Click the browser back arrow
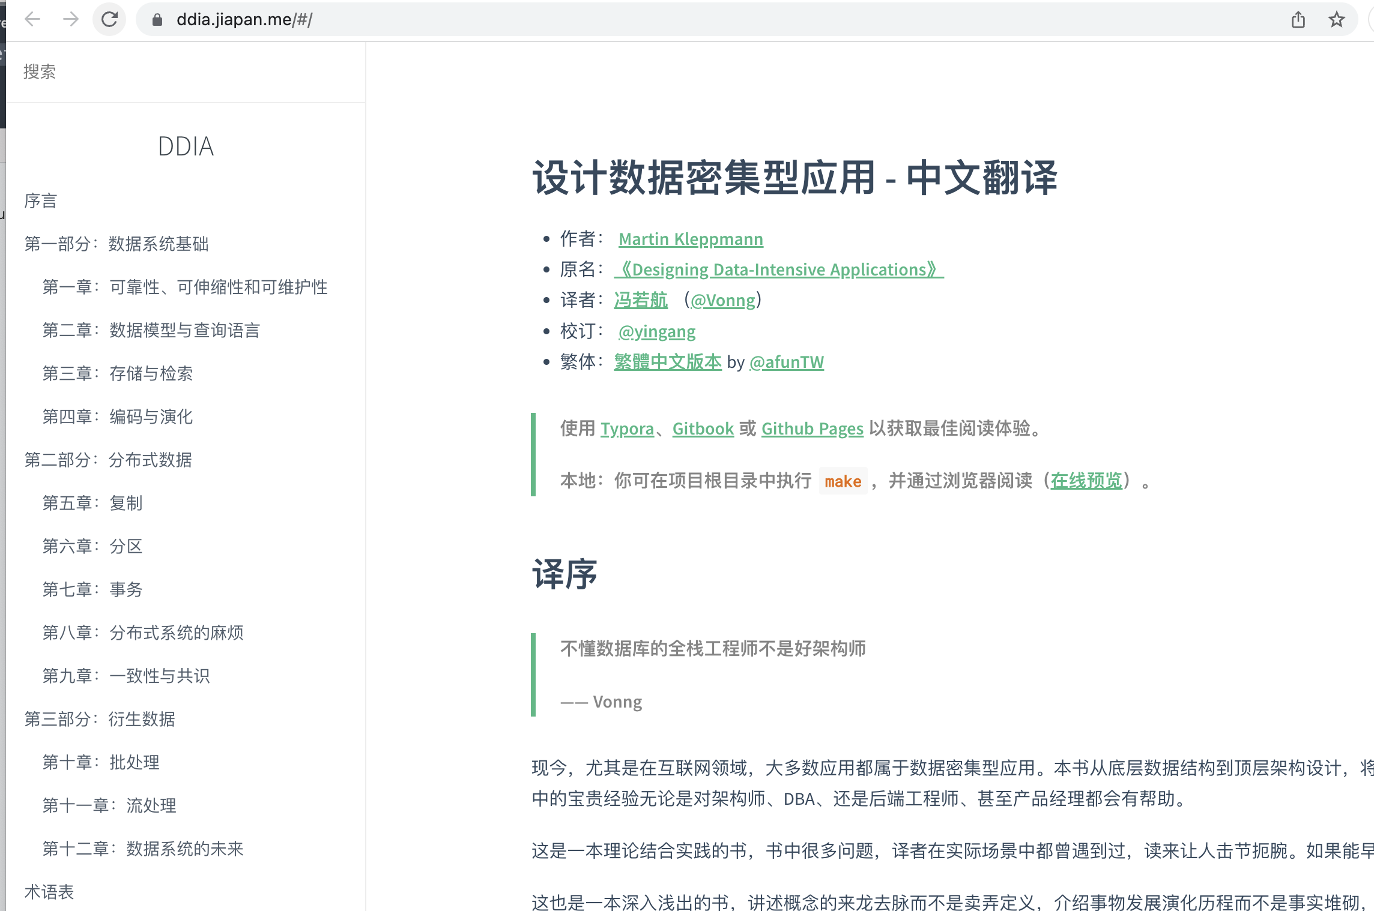Image resolution: width=1374 pixels, height=911 pixels. 32,19
